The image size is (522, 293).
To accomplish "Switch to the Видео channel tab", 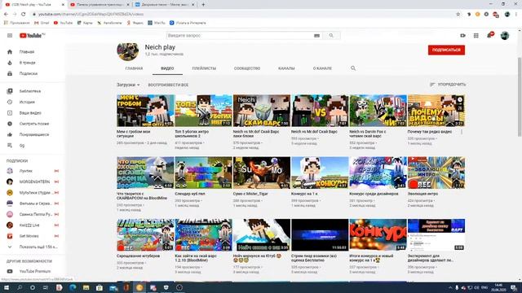I will [167, 68].
